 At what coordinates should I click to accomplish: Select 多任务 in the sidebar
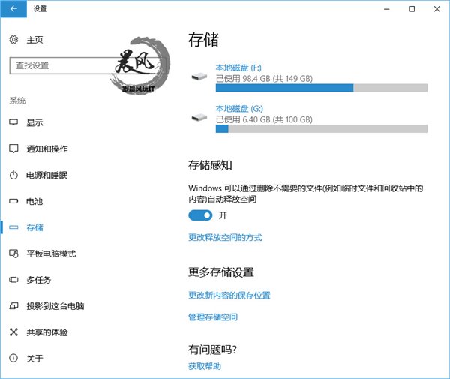click(39, 280)
